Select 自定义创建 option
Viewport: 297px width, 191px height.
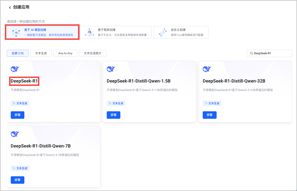point(181,32)
